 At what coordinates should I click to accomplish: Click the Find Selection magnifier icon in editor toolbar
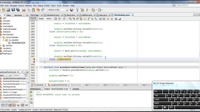click(x=70, y=19)
